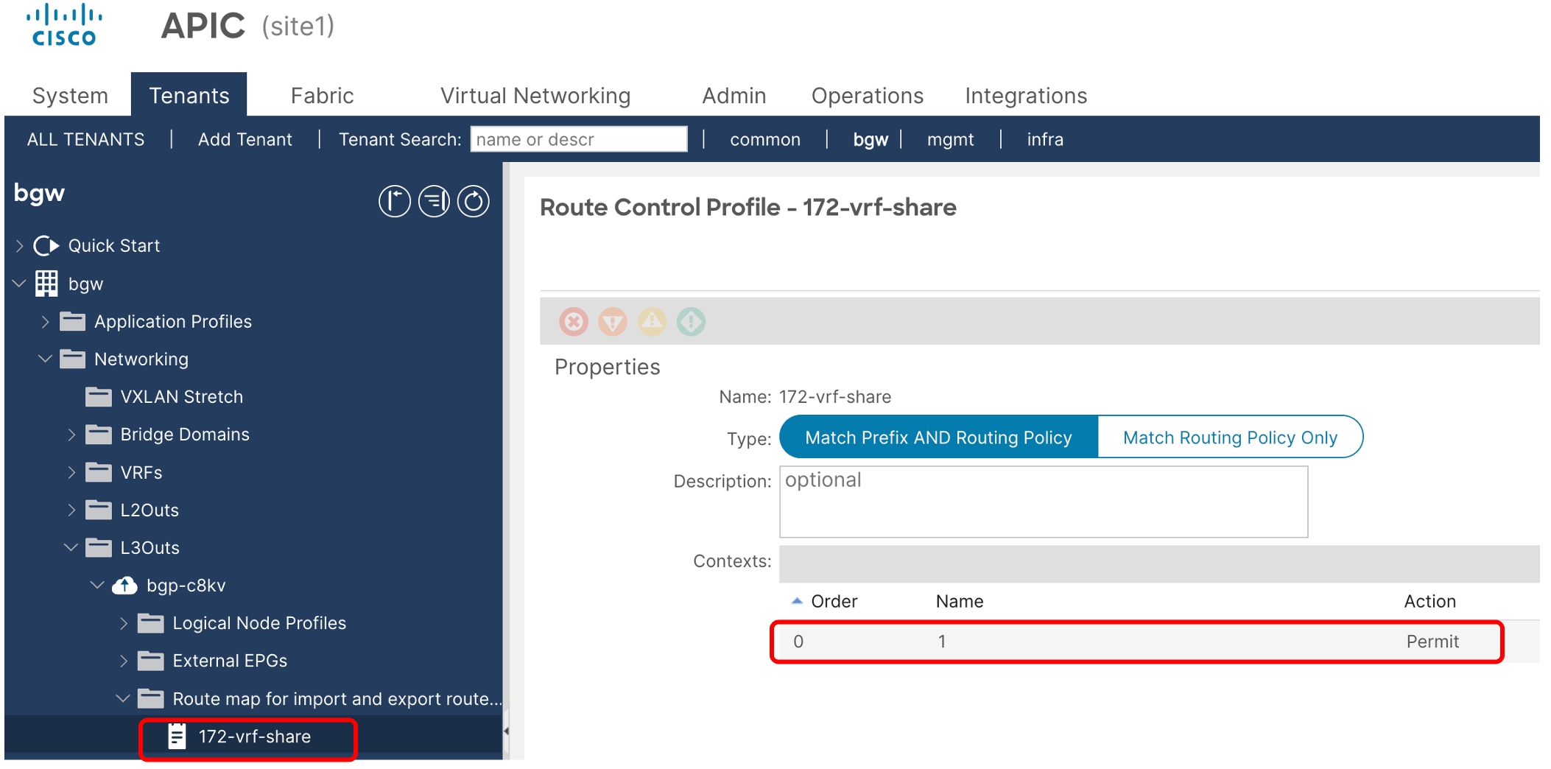The height and width of the screenshot is (769, 1551).
Task: Click ALL TENANTS link
Action: tap(85, 139)
